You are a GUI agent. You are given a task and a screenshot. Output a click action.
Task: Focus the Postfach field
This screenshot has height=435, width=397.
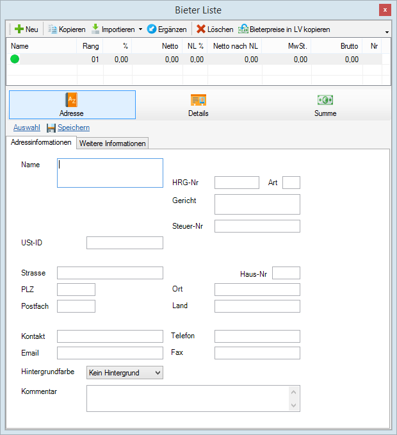[x=76, y=306]
